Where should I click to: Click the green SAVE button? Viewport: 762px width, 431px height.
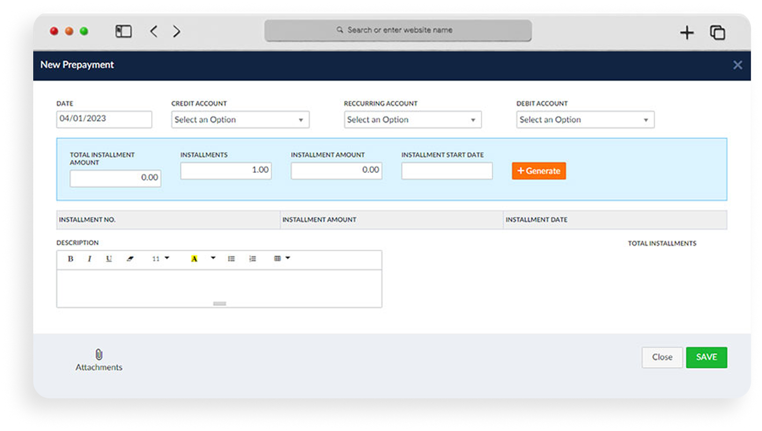pyautogui.click(x=706, y=357)
